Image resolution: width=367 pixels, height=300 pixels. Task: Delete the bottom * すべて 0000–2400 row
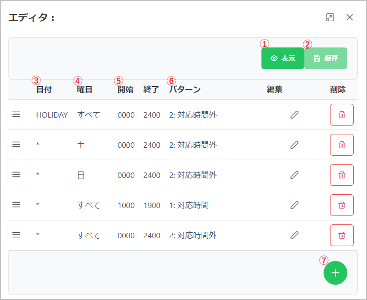point(342,235)
